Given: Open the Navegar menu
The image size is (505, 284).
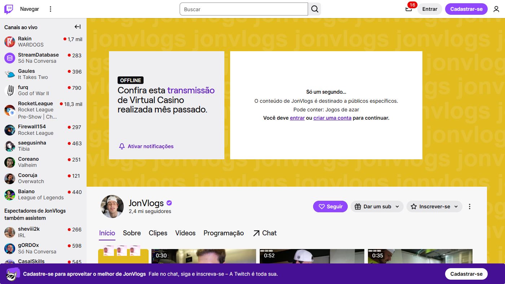Looking at the screenshot, I should (30, 9).
